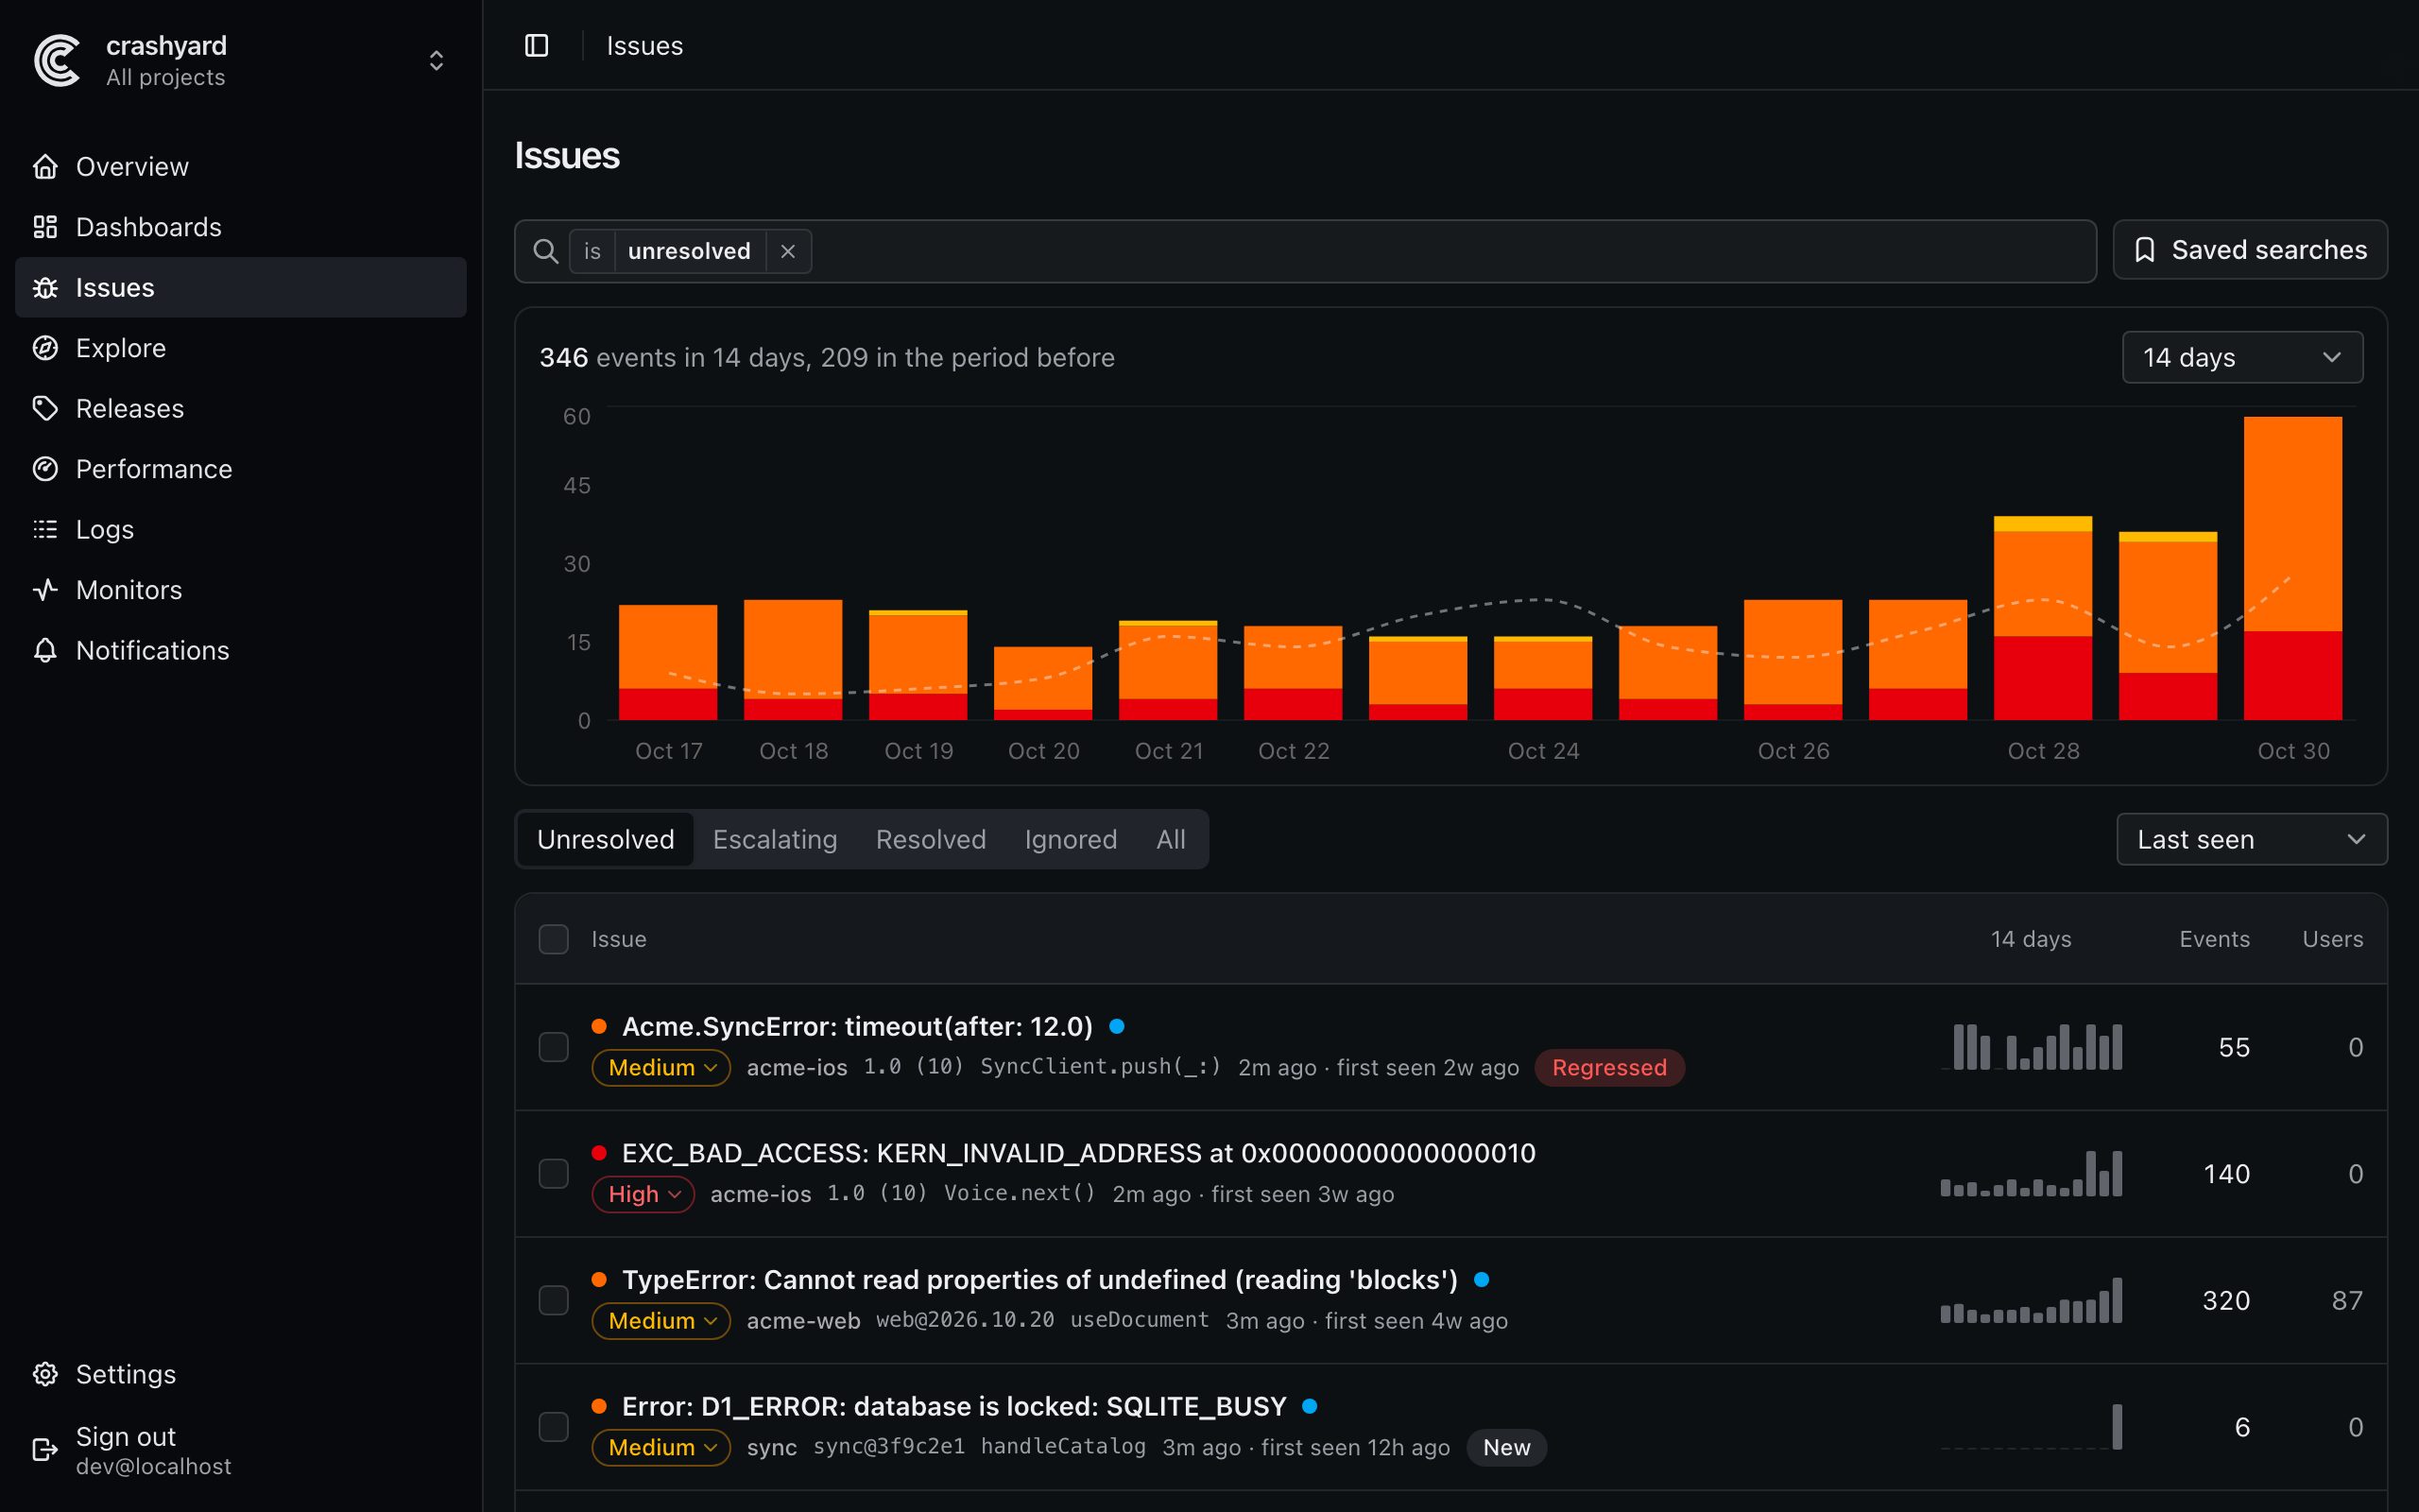The height and width of the screenshot is (1512, 2419).
Task: Click the EXC_BAD_ACCESS 14-day sparkline
Action: coord(2030,1173)
